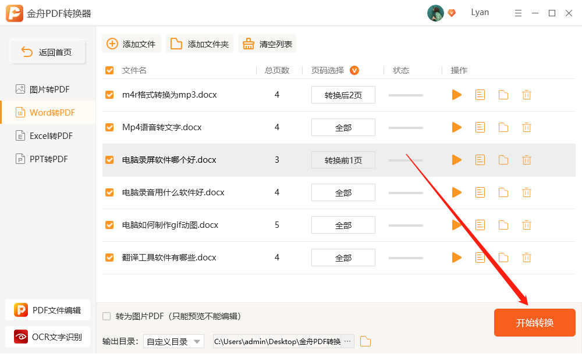Image resolution: width=582 pixels, height=354 pixels.
Task: Delete m4r格式转换为mp3.docx with the trash icon
Action: tap(526, 95)
